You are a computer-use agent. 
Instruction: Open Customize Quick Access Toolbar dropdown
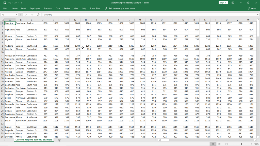pos(22,3)
